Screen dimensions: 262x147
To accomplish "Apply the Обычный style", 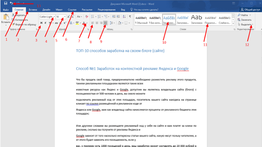I will tap(141, 20).
